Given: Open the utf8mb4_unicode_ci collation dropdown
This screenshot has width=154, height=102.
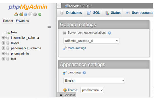Looking at the screenshot, I should click(91, 41).
